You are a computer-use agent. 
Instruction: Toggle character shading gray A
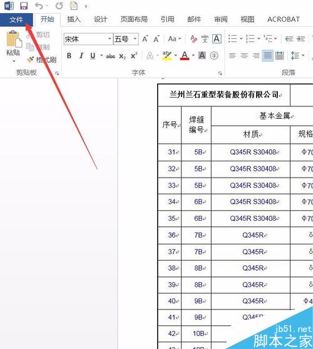click(202, 56)
